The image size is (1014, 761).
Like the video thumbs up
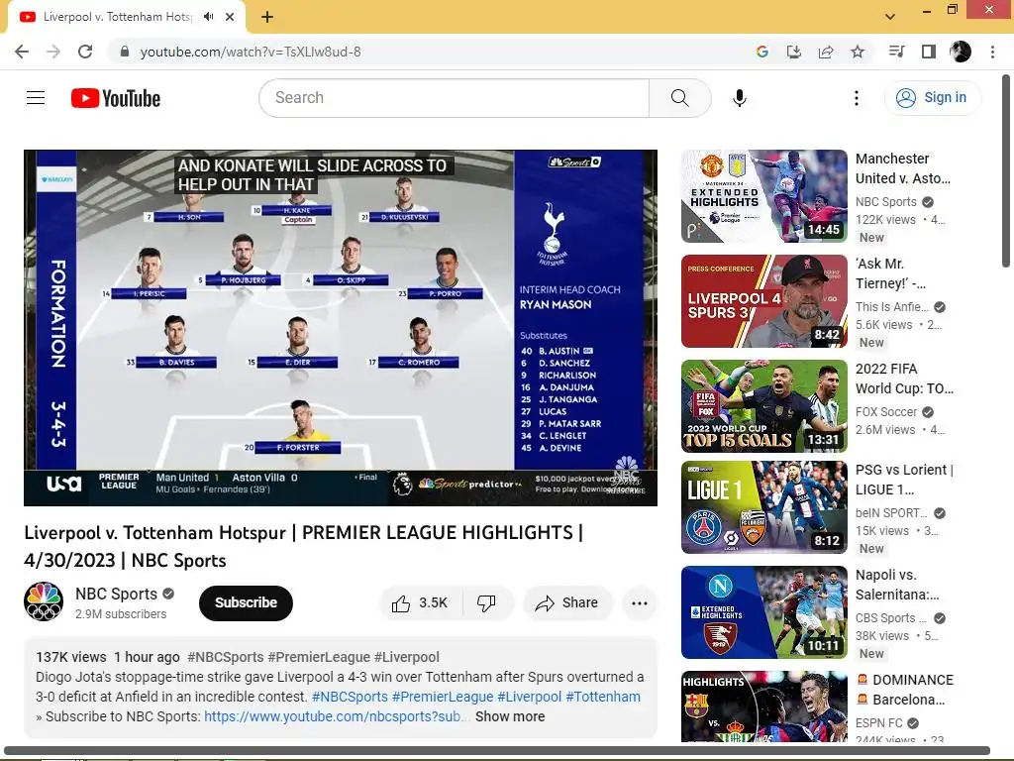(x=421, y=603)
